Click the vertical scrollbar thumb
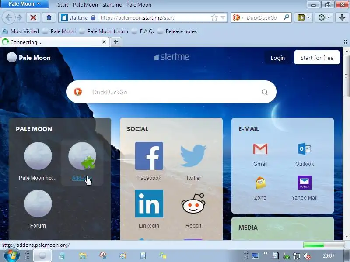Screen dimensions: 350x262 coord(346,76)
